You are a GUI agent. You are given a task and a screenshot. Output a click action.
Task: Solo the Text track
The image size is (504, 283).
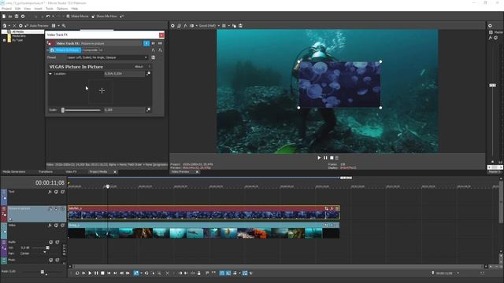(x=63, y=192)
